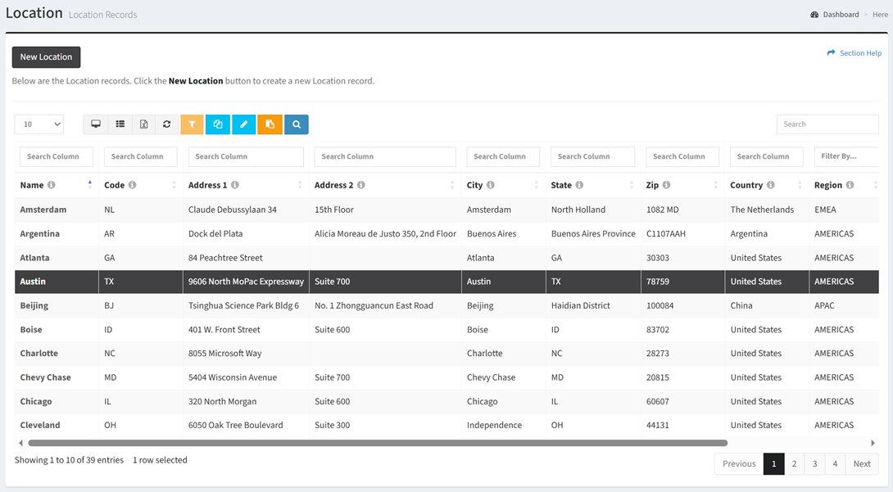Click the horizontal table scrollbar
This screenshot has width=893, height=492.
click(377, 443)
